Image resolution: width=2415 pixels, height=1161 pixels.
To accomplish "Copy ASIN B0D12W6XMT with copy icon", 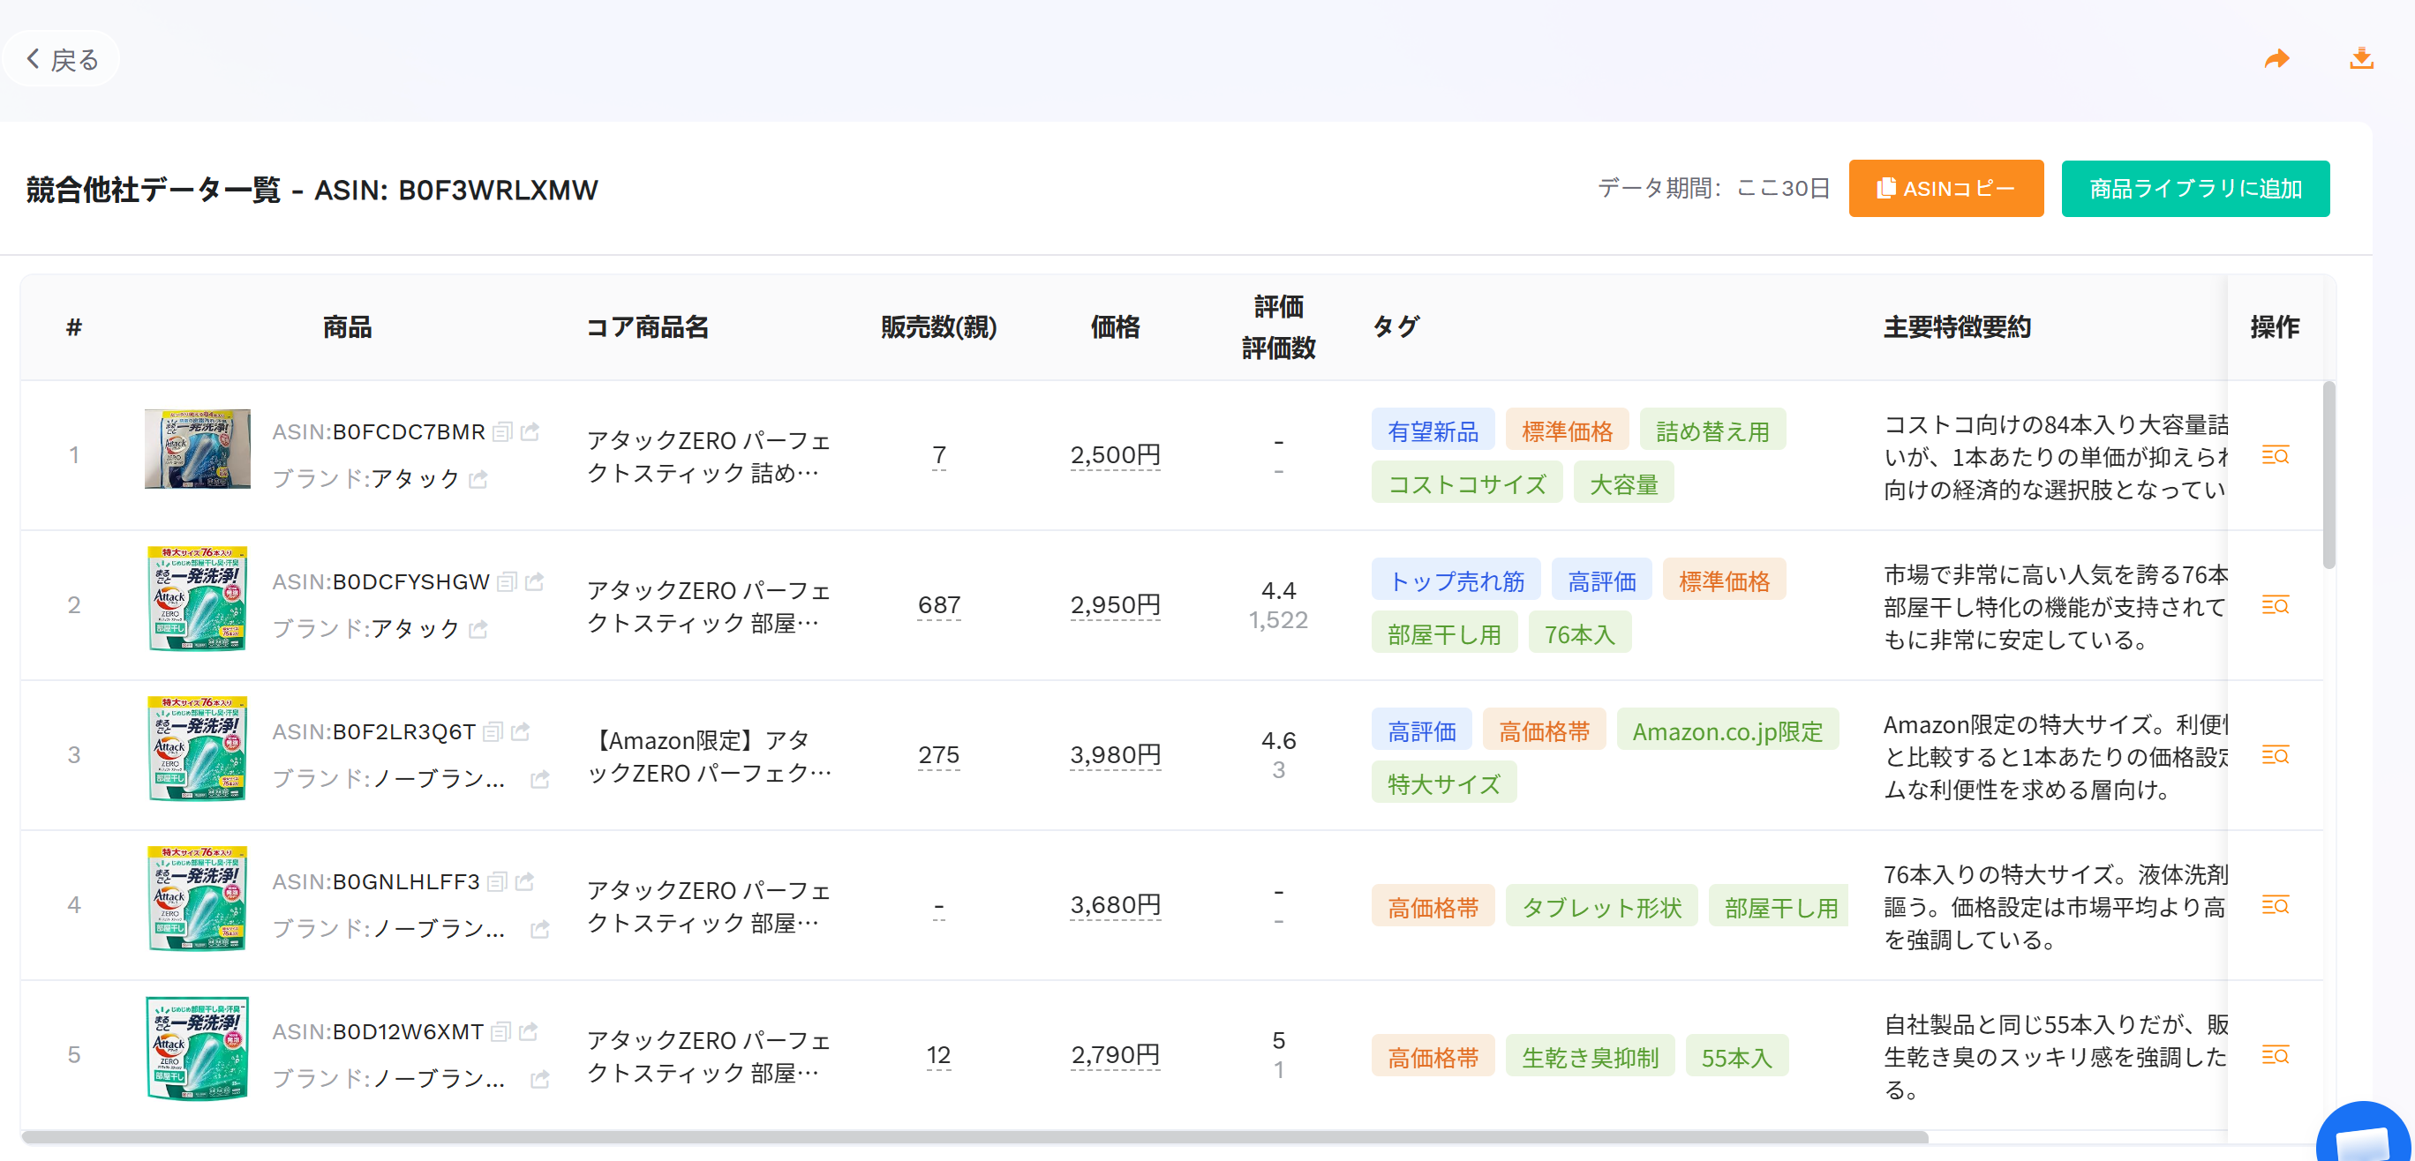I will click(x=501, y=1031).
